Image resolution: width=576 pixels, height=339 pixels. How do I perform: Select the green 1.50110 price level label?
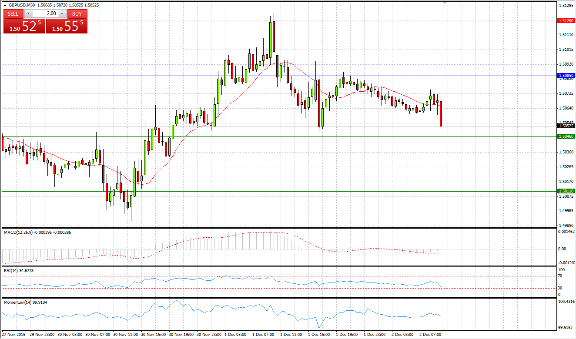[566, 191]
